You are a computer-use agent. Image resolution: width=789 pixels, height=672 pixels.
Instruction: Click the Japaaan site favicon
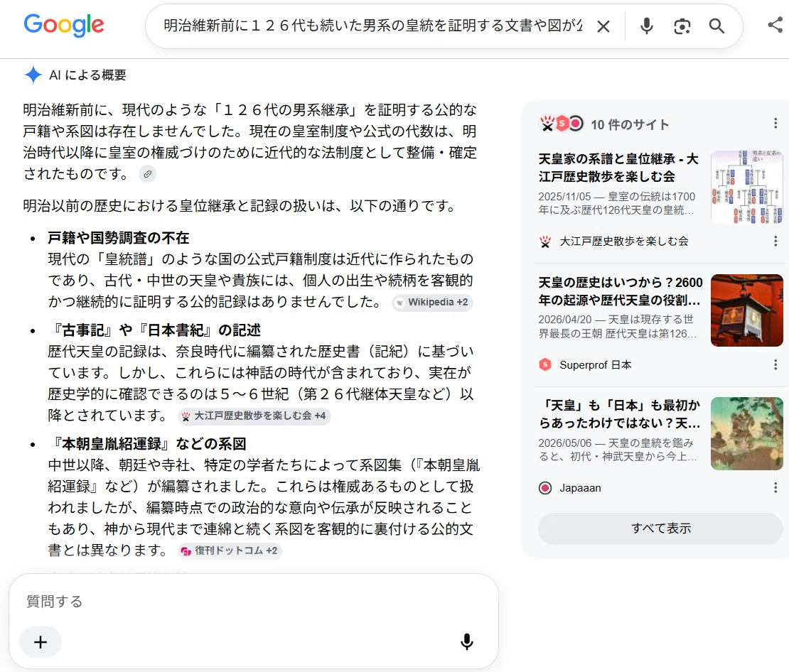pos(545,488)
